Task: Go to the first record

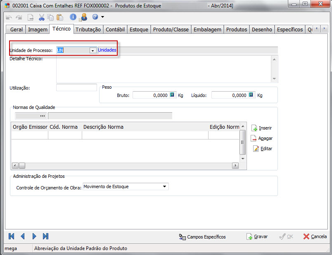Action: (12, 236)
